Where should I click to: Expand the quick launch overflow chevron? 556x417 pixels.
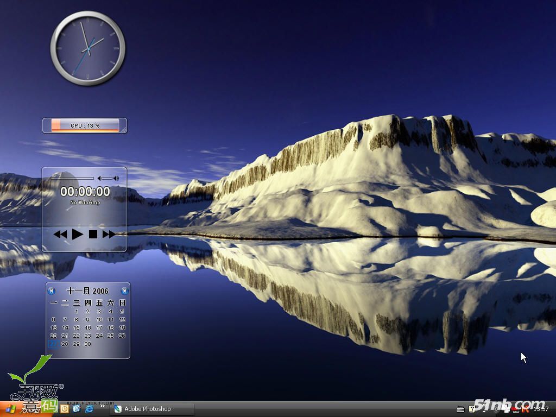[x=103, y=406]
